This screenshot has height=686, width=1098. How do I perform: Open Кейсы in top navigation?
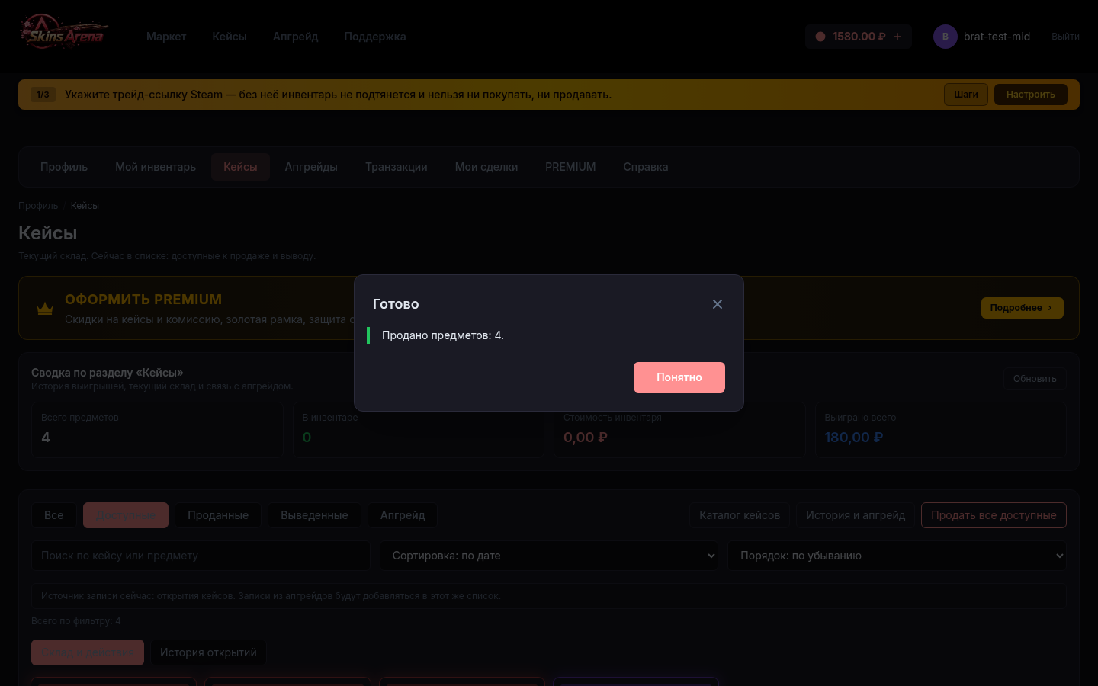pyautogui.click(x=230, y=37)
